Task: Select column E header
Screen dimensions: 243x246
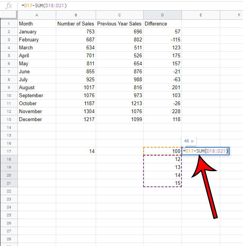Action: pos(200,15)
